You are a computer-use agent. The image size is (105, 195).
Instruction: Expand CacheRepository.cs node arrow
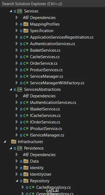click(x=23, y=187)
